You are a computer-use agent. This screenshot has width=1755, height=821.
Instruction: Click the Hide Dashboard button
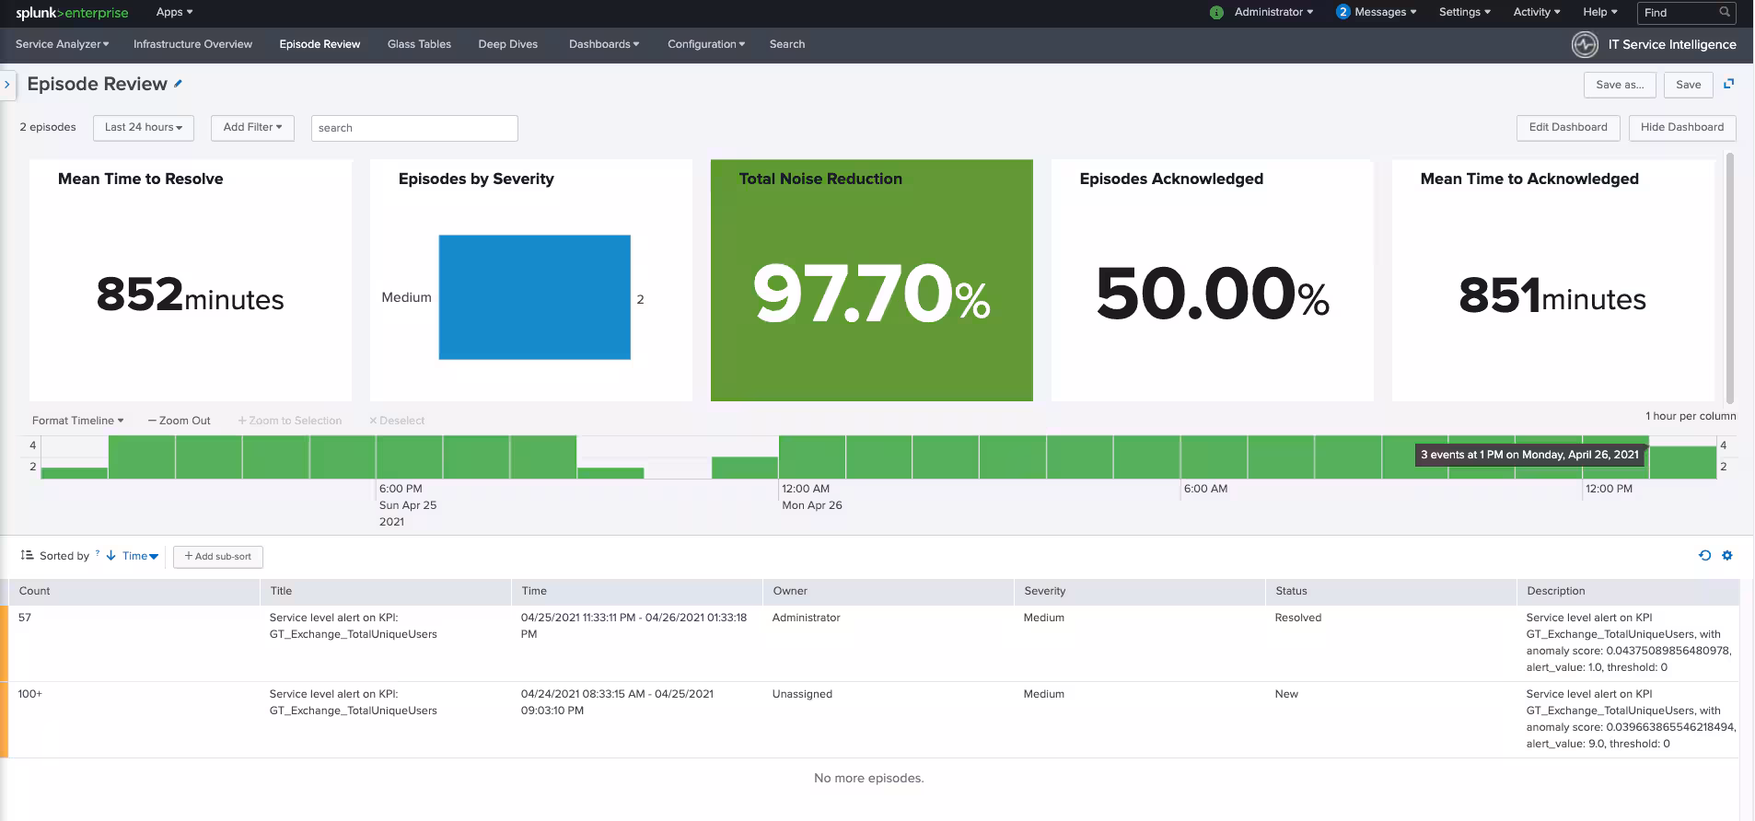1681,127
